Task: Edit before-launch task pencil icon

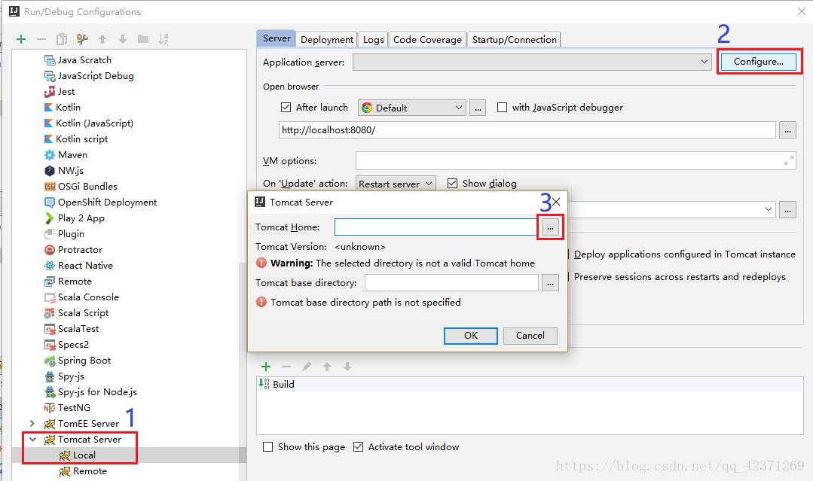Action: pyautogui.click(x=307, y=367)
